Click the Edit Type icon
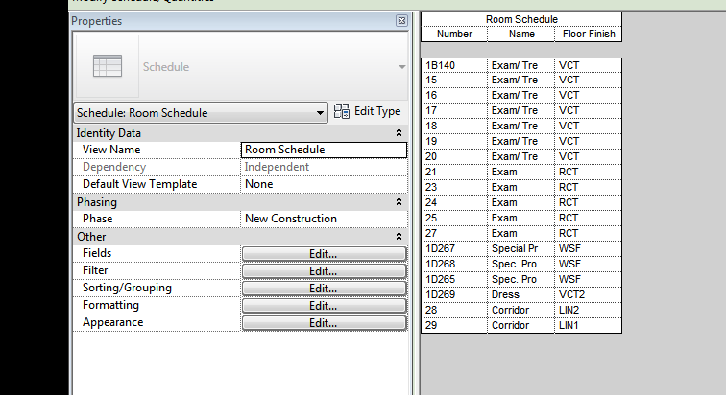 342,111
